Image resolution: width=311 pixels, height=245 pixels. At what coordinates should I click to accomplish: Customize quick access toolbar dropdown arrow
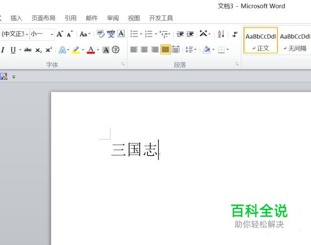click(x=14, y=77)
